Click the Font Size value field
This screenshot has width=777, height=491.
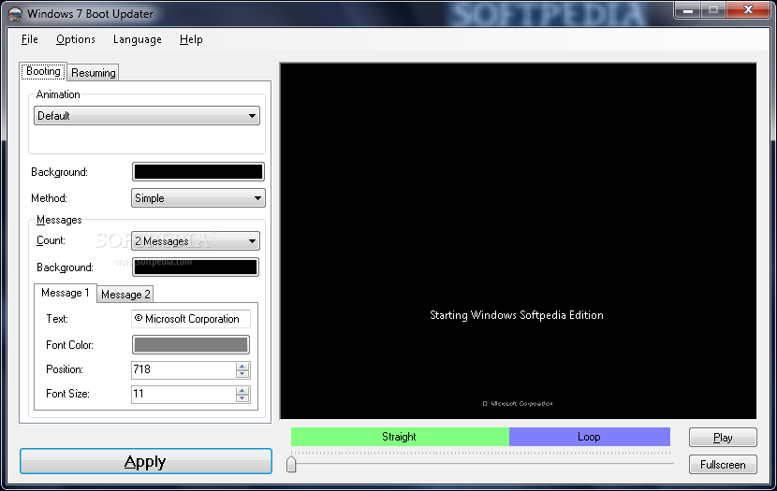click(x=183, y=394)
